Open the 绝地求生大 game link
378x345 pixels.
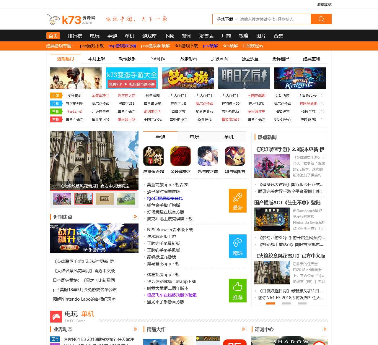(152, 111)
